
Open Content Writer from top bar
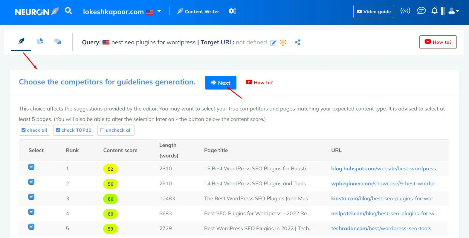[x=198, y=11]
